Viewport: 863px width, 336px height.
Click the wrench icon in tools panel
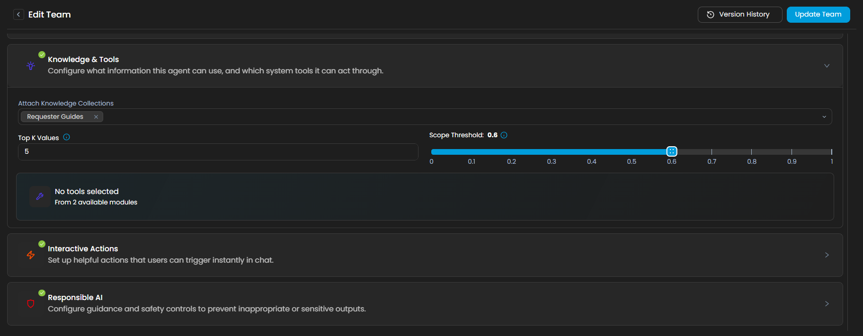tap(40, 196)
